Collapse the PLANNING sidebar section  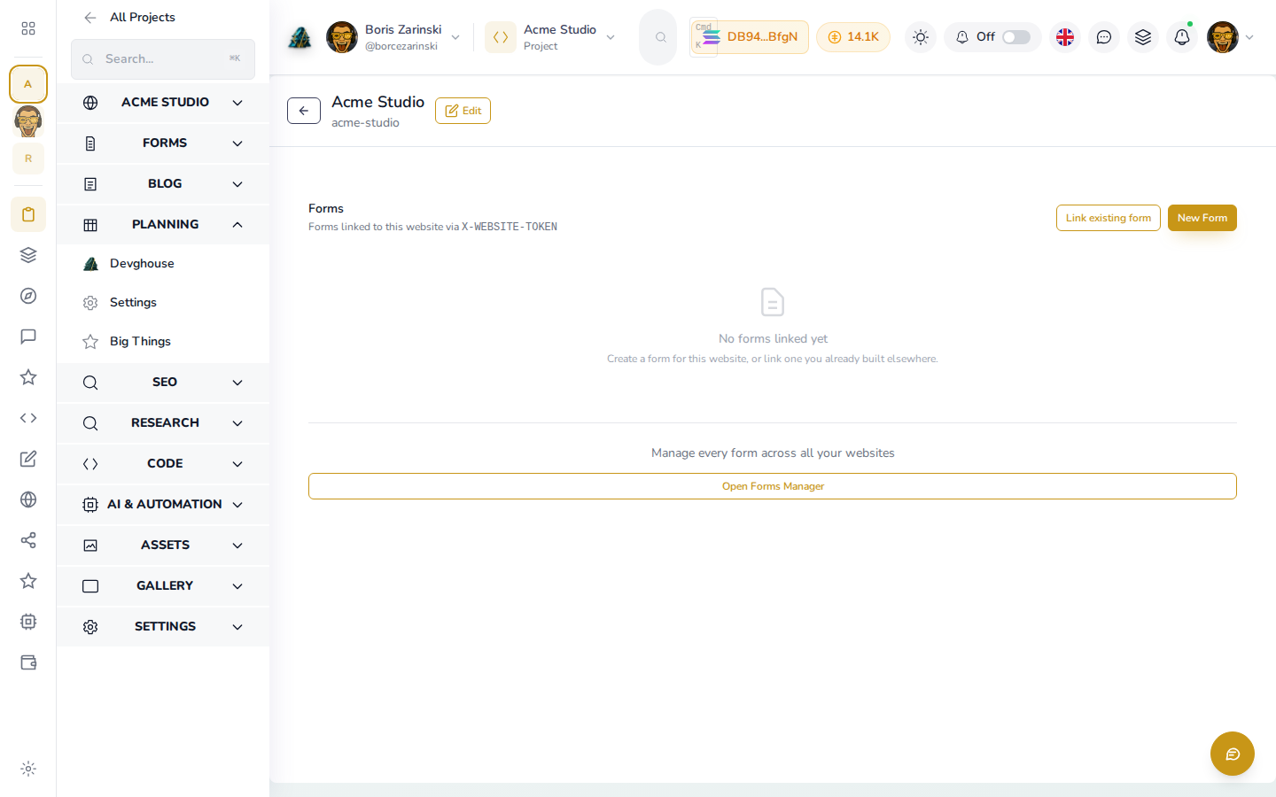coord(163,225)
